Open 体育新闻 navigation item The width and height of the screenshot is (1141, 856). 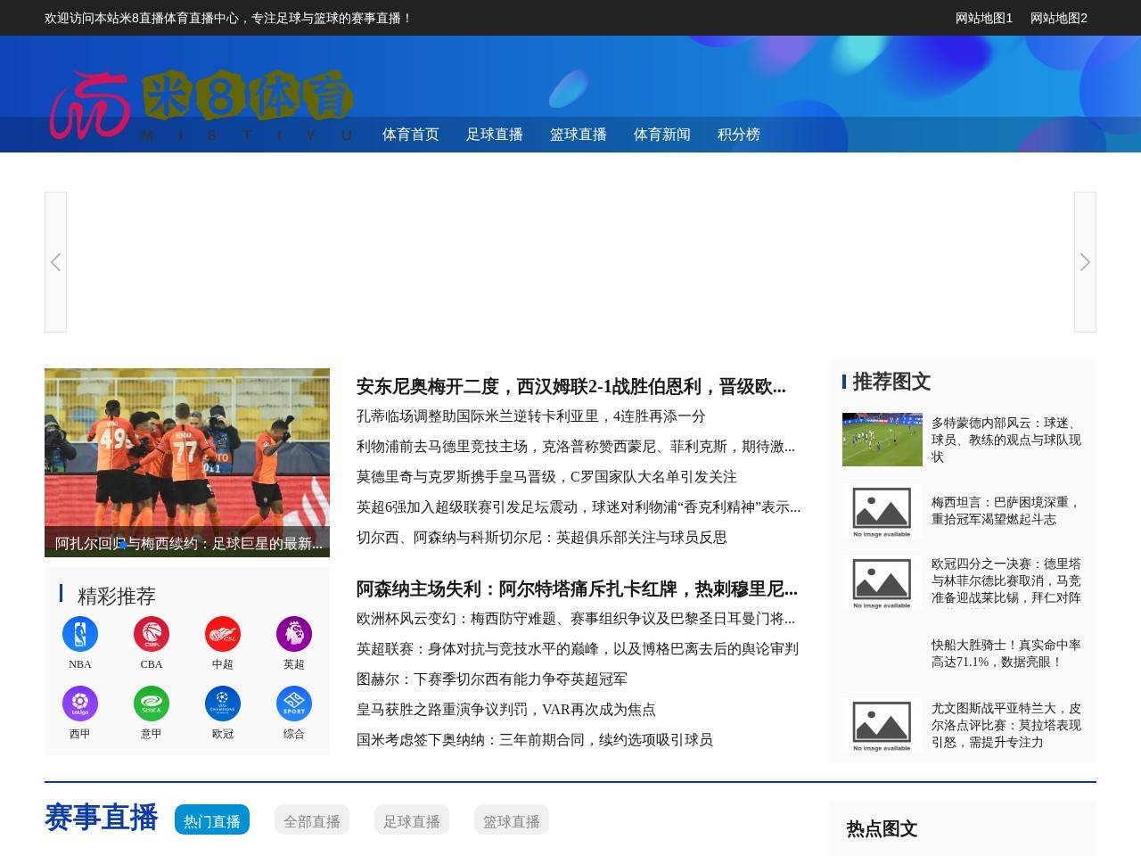(662, 135)
